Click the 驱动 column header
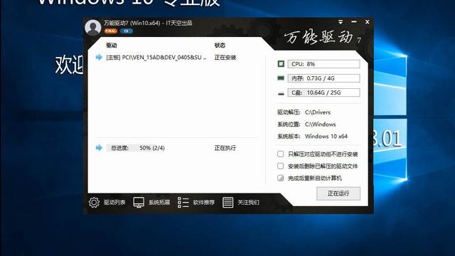 point(112,46)
